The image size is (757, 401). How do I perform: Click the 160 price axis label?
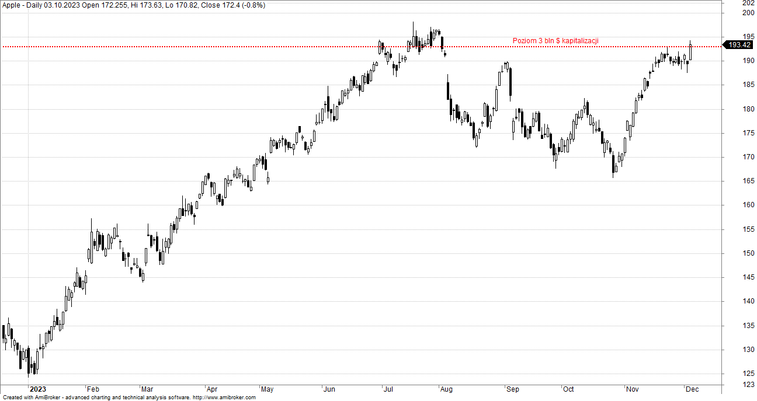(x=748, y=205)
